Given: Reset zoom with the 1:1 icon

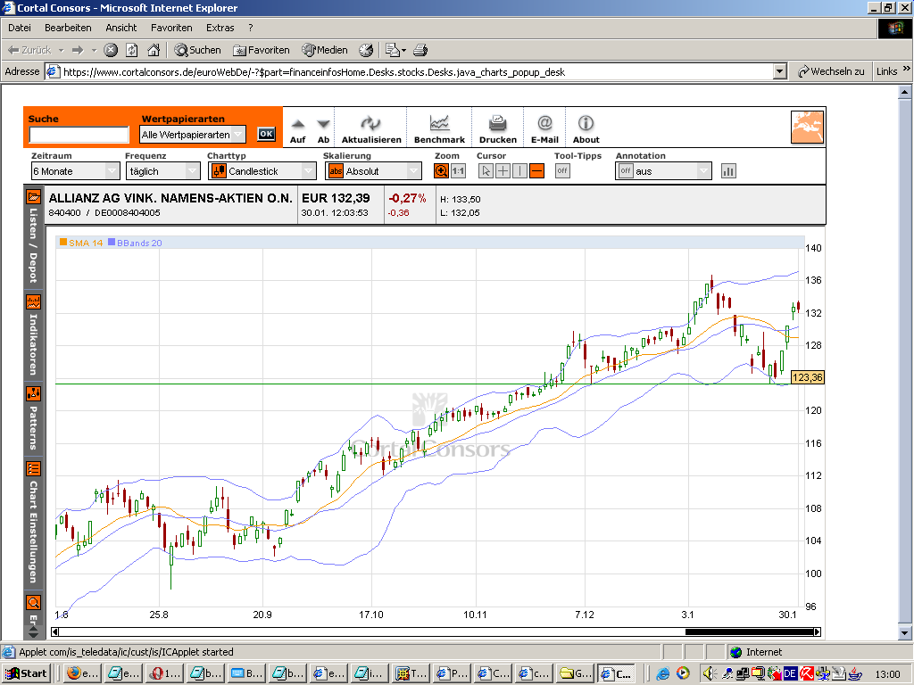Looking at the screenshot, I should [458, 171].
